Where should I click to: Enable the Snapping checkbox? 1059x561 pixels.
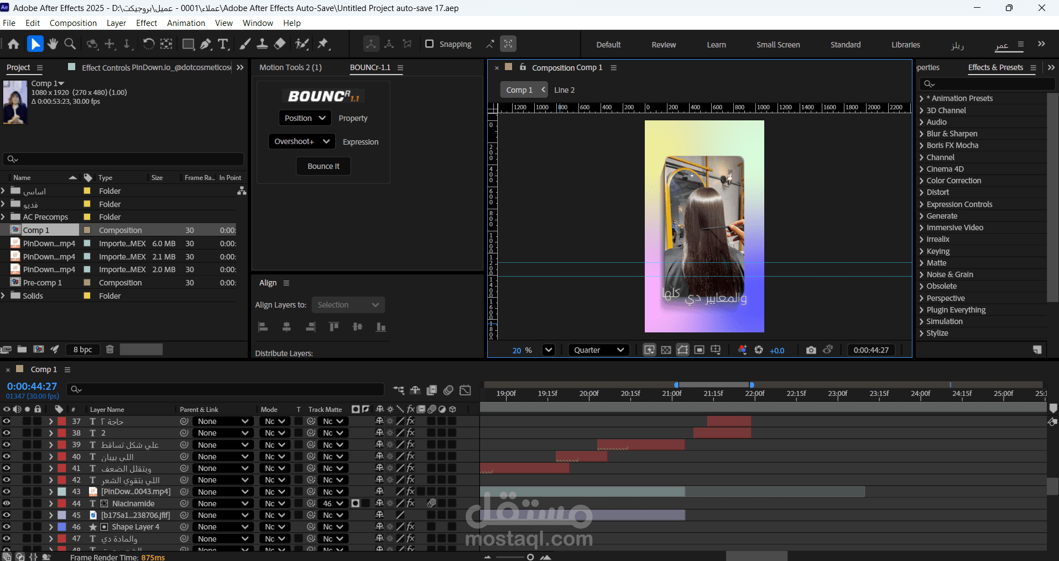click(x=429, y=44)
